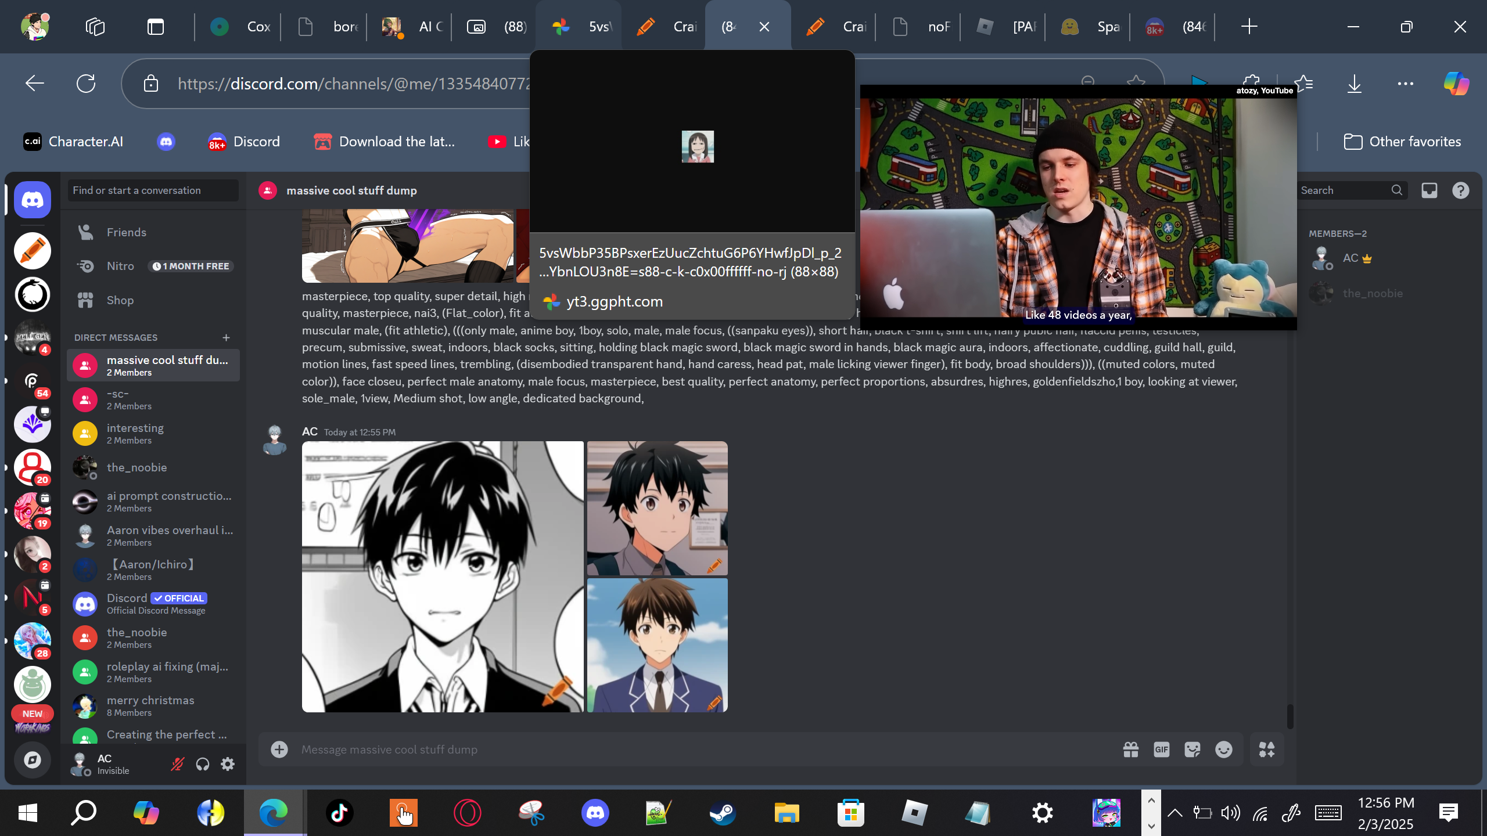Image resolution: width=1487 pixels, height=836 pixels.
Task: Click Discord search box
Action: pos(1351,190)
